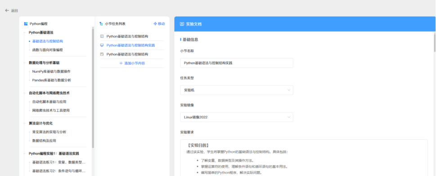The height and width of the screenshot is (176, 436).
Task: Click the plus icon of 添加小节内容
Action: tap(121, 63)
